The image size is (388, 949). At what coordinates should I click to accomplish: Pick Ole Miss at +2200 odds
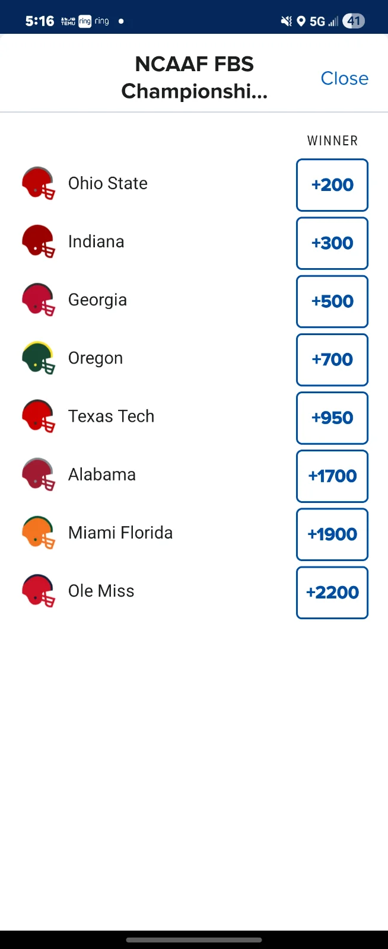(x=332, y=592)
